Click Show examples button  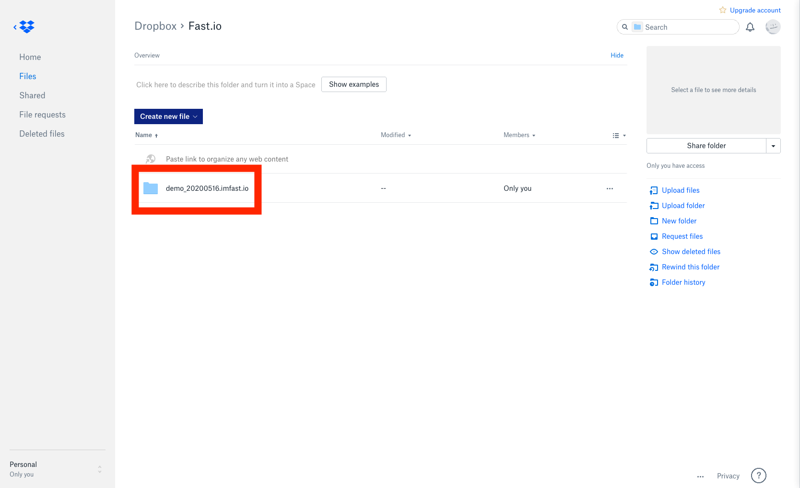click(x=354, y=84)
